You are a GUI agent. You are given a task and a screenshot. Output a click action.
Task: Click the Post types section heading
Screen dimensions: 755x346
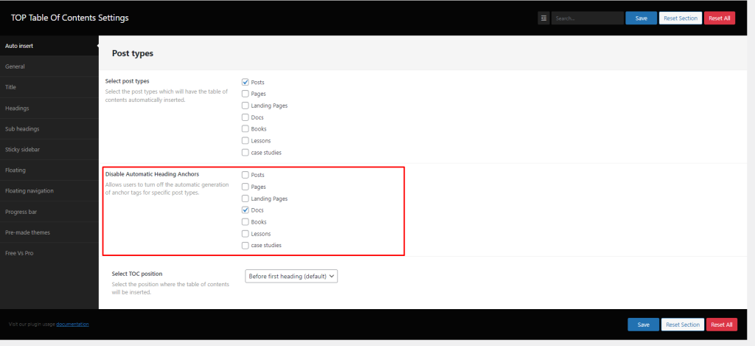(x=133, y=54)
